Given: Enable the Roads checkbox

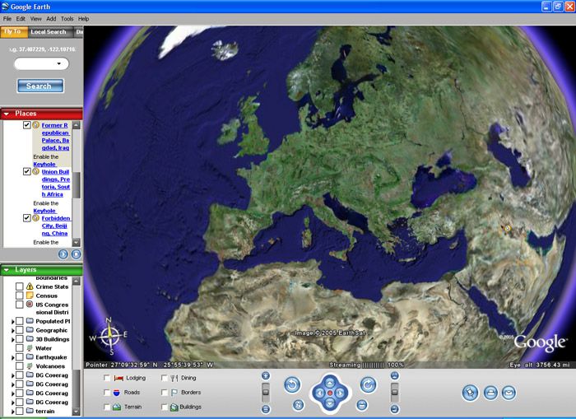Looking at the screenshot, I should (x=106, y=393).
